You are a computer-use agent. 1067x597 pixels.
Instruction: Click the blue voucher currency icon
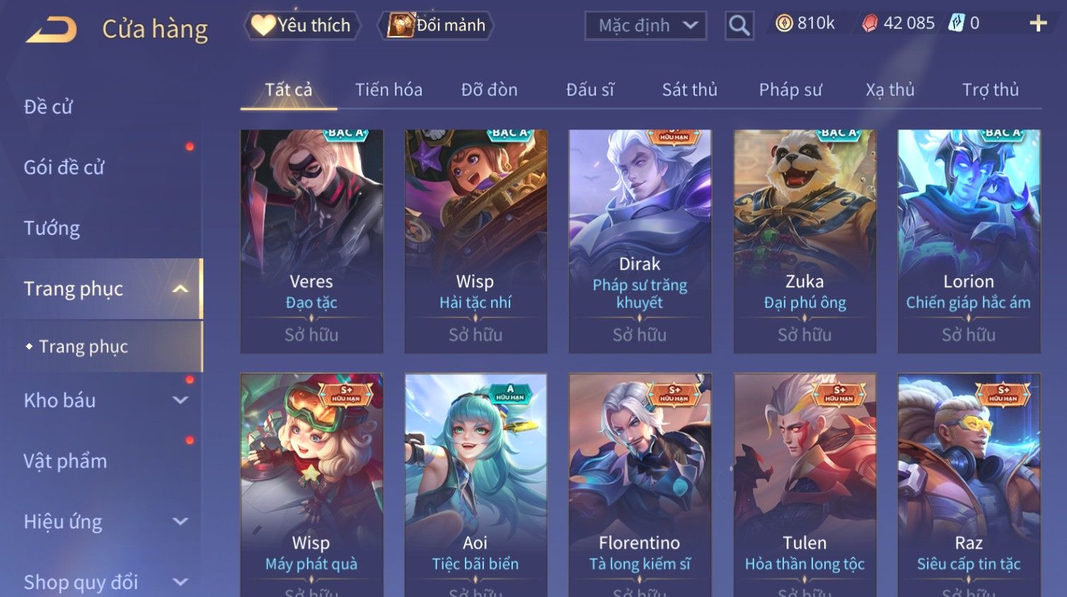click(x=956, y=23)
